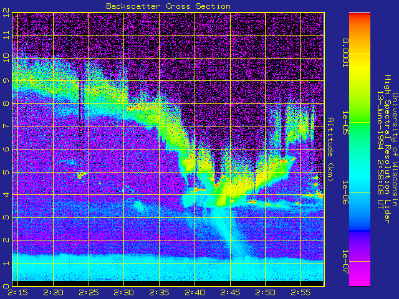399x299 pixels.
Task: Click the "13-June-1994 2:58:08 UT" timestamp
Action: click(x=380, y=149)
